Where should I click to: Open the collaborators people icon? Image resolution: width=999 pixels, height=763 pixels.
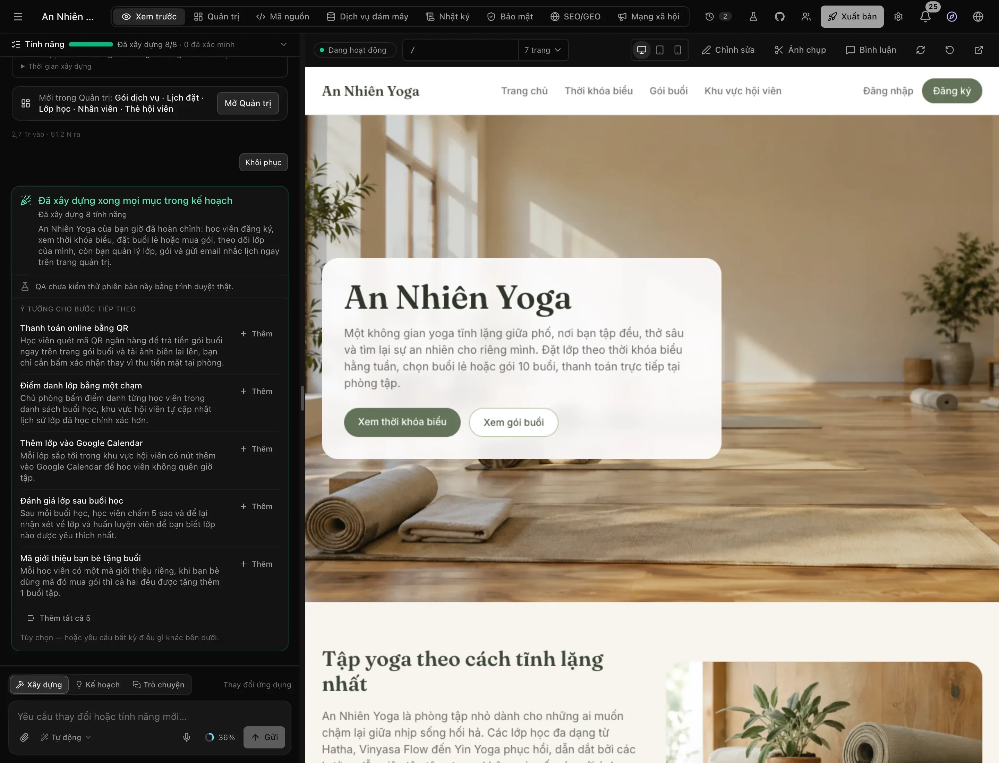click(806, 17)
